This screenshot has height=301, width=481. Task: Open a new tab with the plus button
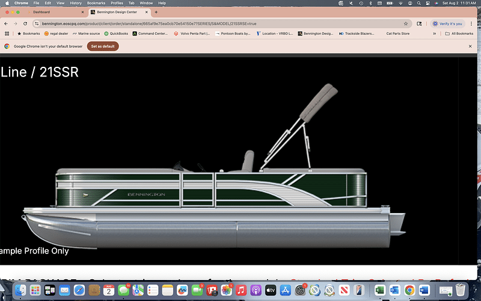coord(156,12)
